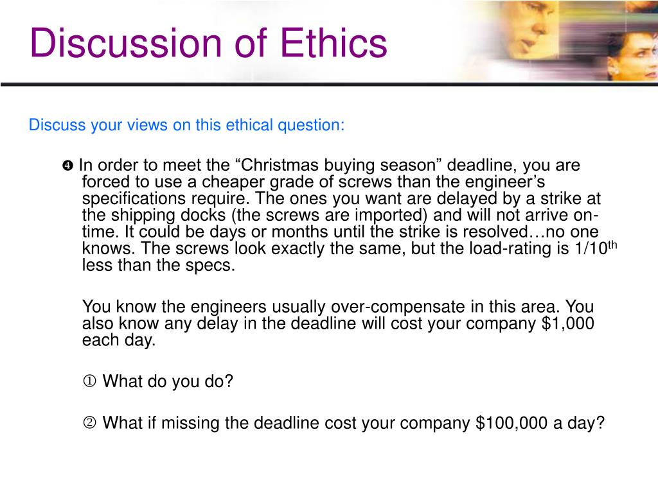
Task: Click the circled number two bullet
Action: (x=89, y=422)
